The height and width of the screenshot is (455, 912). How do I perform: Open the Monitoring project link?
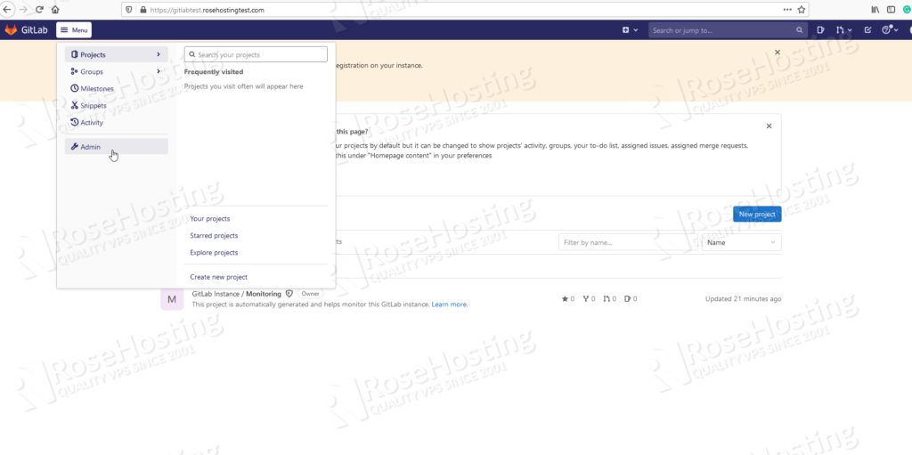click(237, 294)
